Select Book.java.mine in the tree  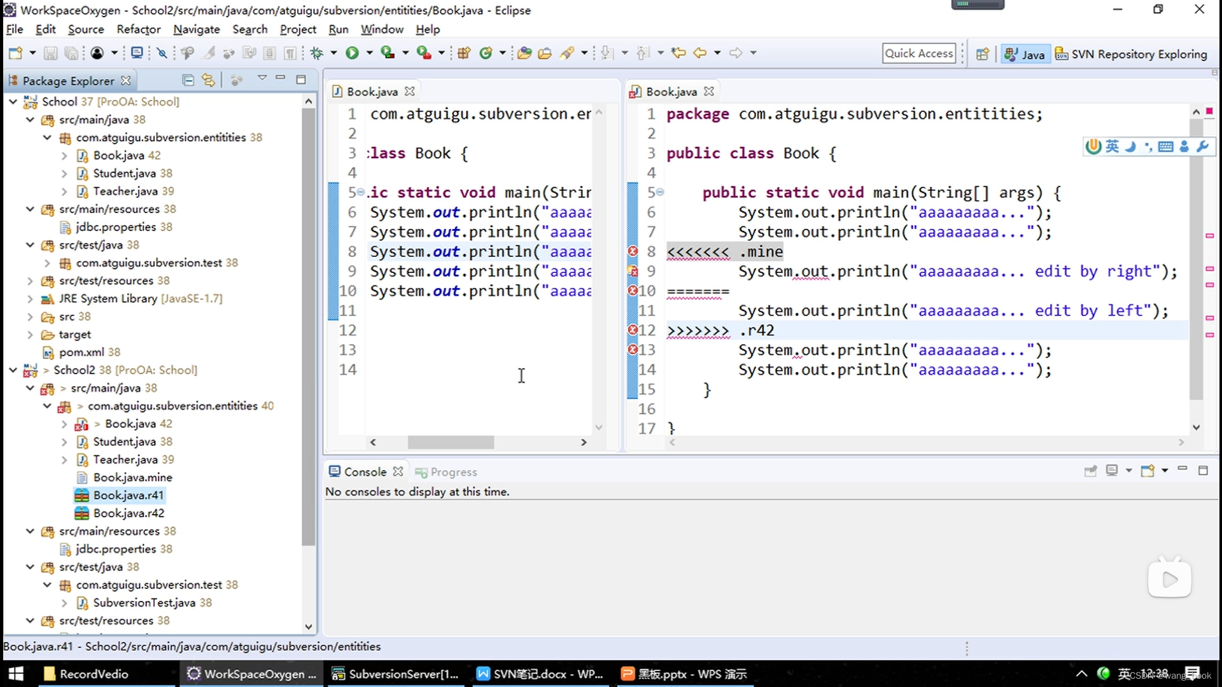click(x=132, y=477)
